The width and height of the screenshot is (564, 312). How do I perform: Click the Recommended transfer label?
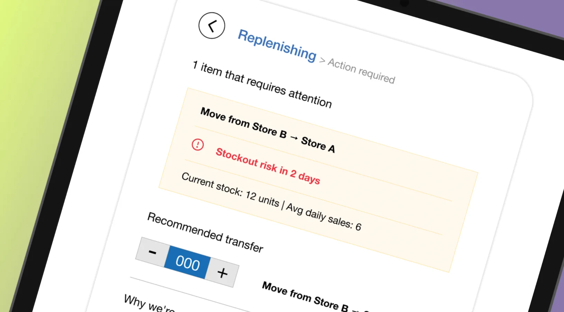pyautogui.click(x=205, y=232)
